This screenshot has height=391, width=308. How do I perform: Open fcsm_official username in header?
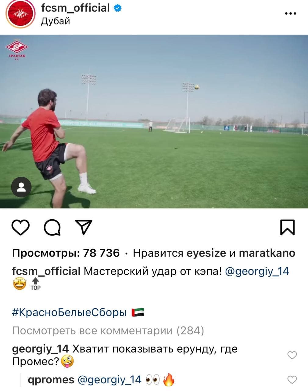pos(75,8)
